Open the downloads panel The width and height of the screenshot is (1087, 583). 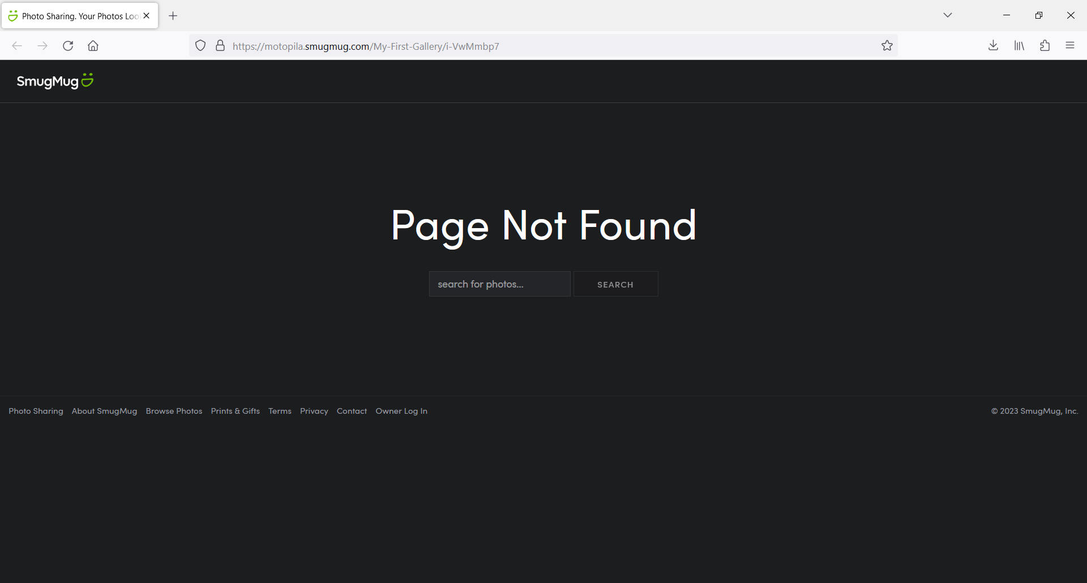[x=993, y=46]
